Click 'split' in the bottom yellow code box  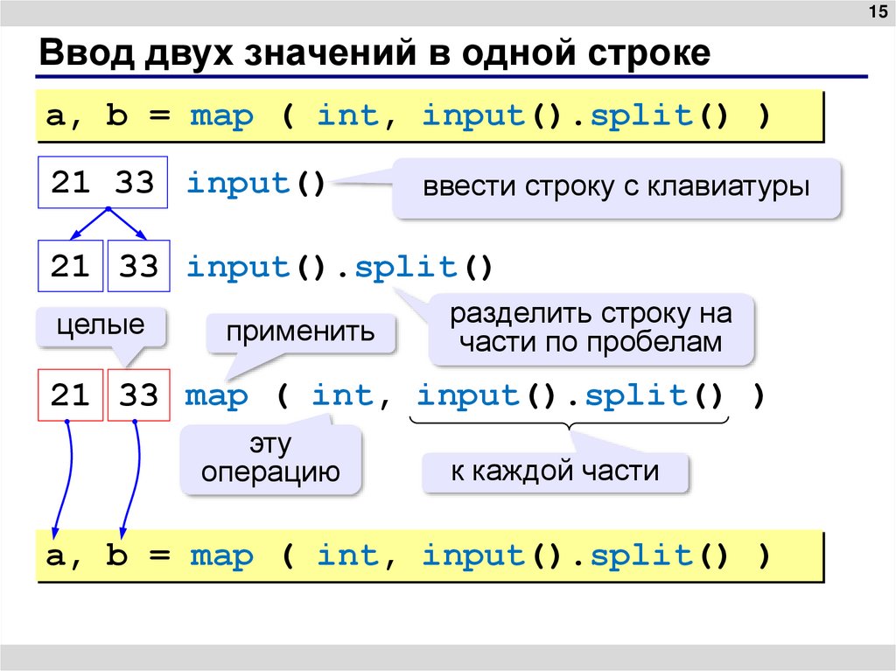[641, 556]
